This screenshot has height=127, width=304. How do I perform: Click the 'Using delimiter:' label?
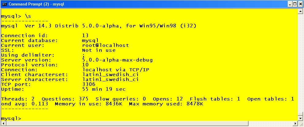coord(28,55)
